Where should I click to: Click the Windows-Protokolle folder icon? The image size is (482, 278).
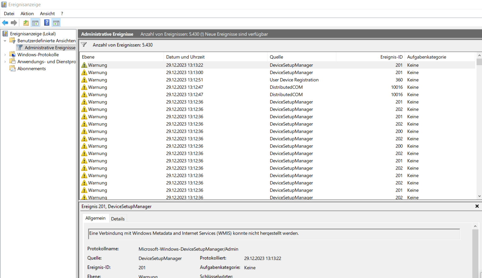tap(12, 54)
